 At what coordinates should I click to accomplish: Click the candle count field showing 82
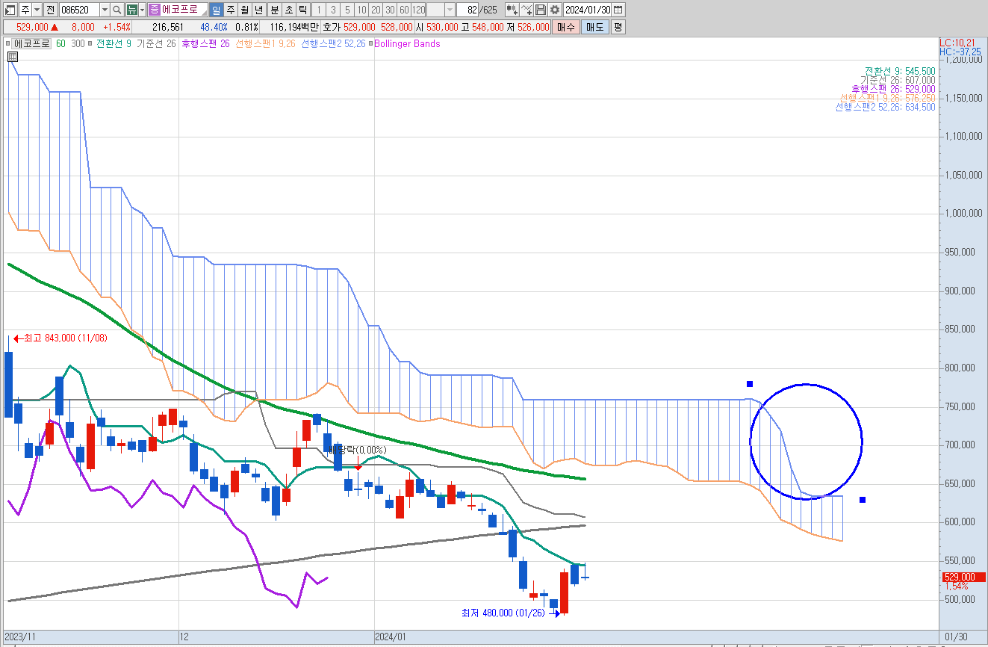467,10
